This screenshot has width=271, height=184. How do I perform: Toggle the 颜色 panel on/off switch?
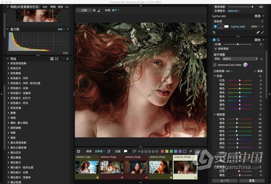tap(214, 40)
